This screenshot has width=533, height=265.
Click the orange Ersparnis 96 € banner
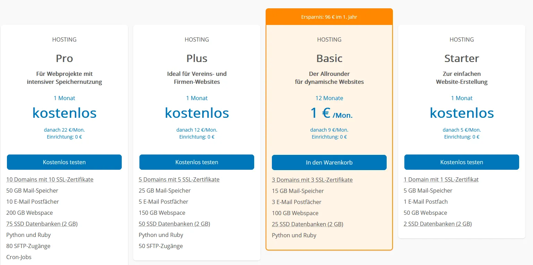coord(329,17)
